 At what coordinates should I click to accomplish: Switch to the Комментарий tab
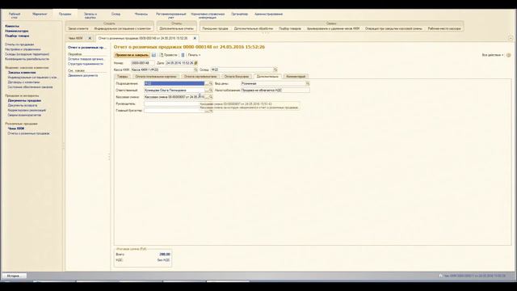296,77
